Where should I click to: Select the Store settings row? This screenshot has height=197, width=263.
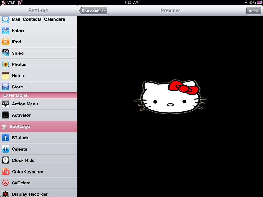click(39, 87)
